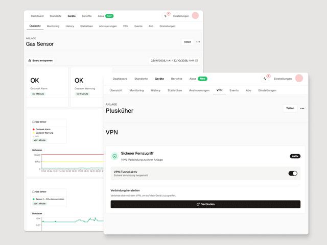
Task: Expand the Rohdaten label above the gas level chart
Action: 37,150
